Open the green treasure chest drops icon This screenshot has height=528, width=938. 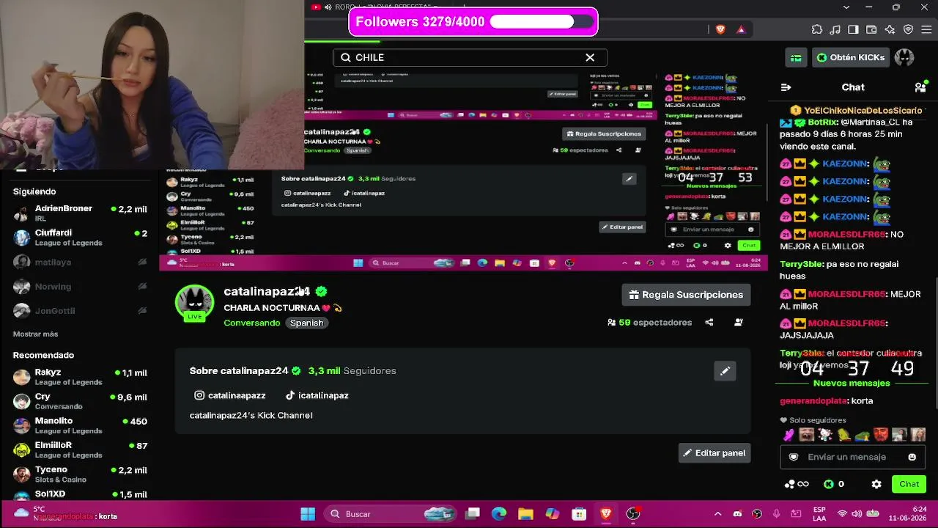point(796,57)
